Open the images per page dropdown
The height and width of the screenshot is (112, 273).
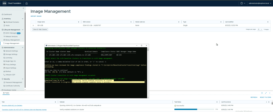coord(259,29)
